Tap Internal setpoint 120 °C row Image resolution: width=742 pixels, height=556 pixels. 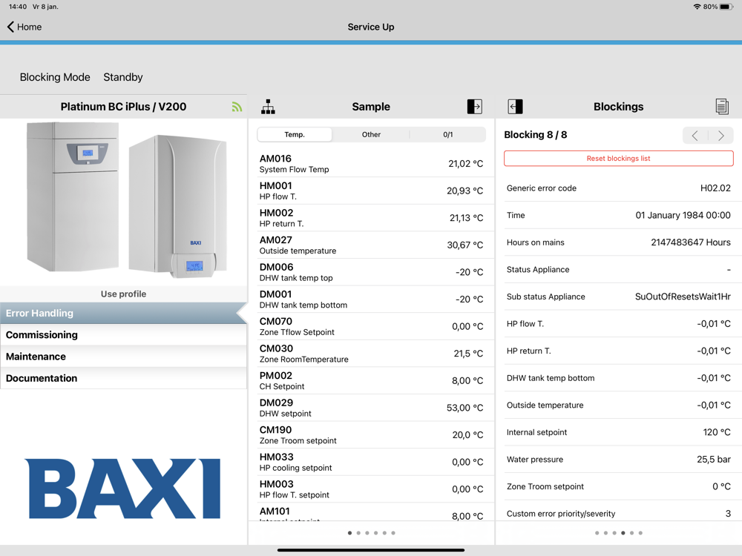click(619, 432)
